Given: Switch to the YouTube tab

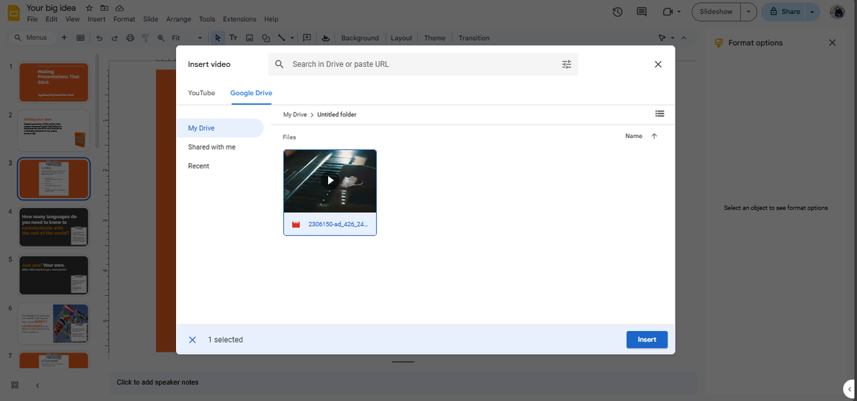Looking at the screenshot, I should coord(202,93).
